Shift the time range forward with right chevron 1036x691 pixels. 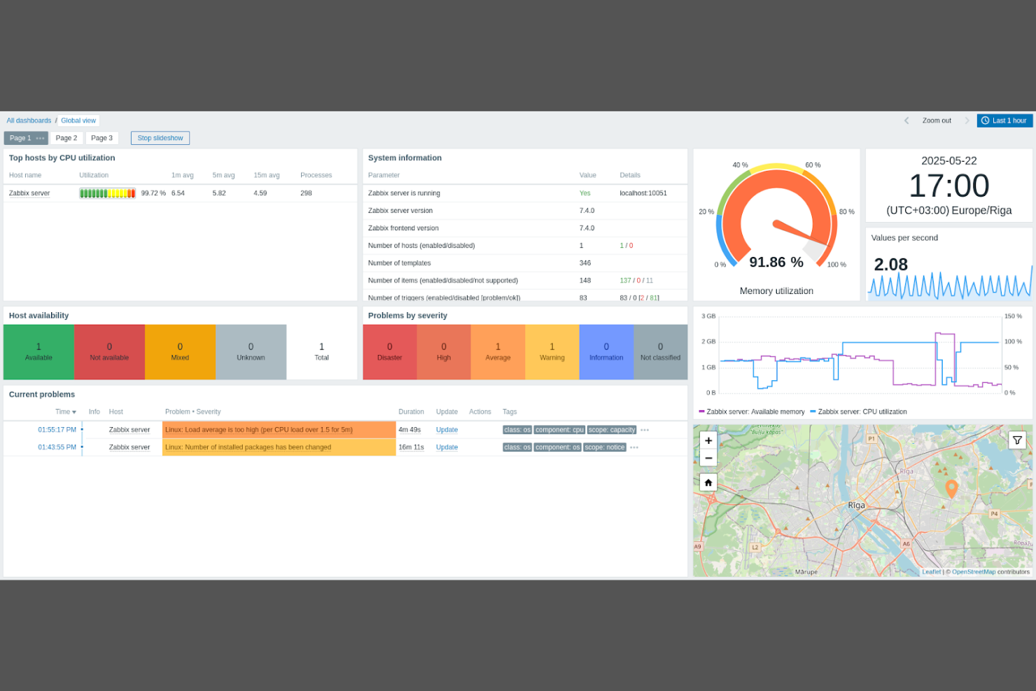point(968,120)
